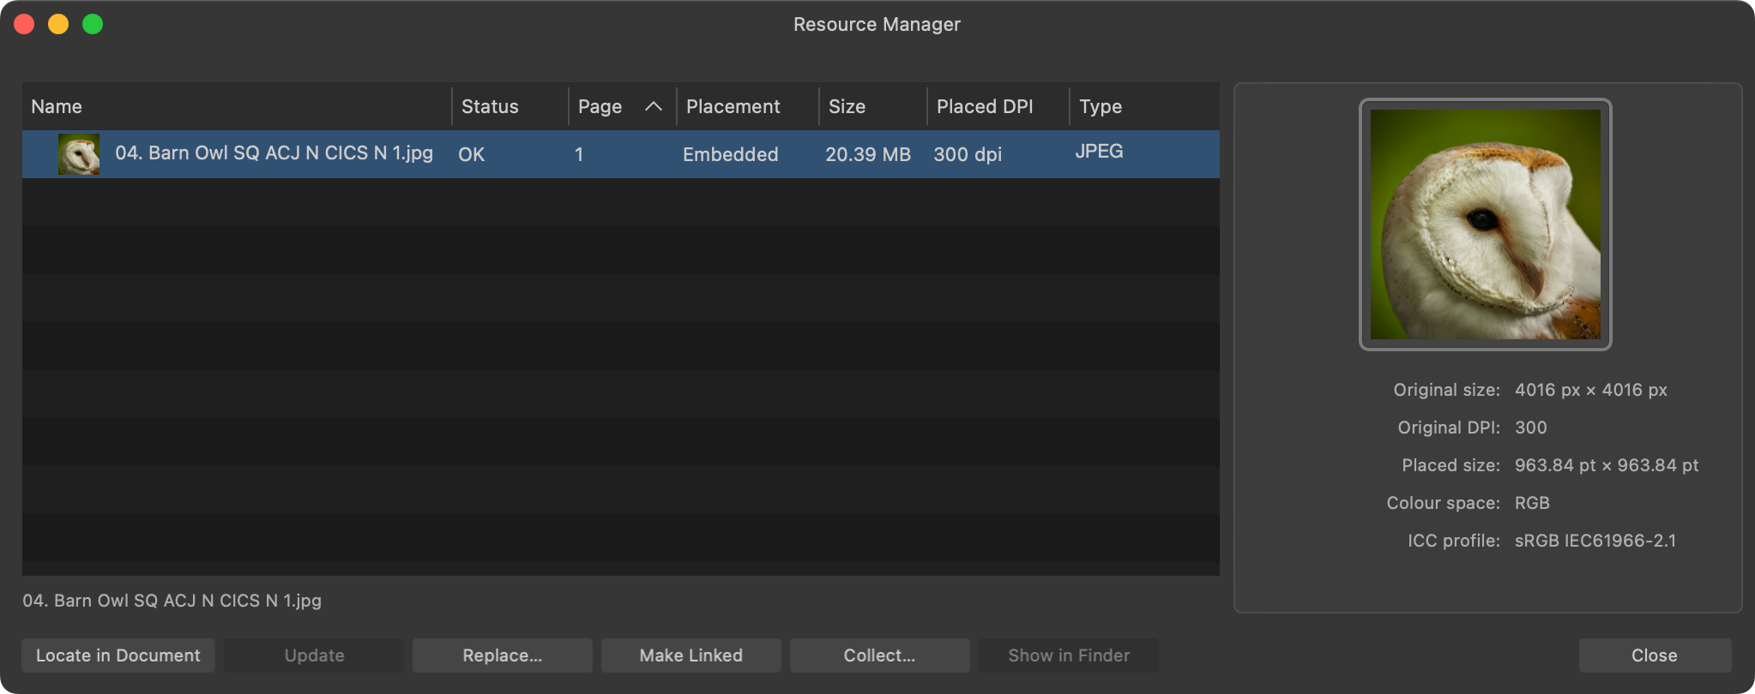This screenshot has width=1755, height=694.
Task: Click the Embedded placement cell
Action: [731, 154]
